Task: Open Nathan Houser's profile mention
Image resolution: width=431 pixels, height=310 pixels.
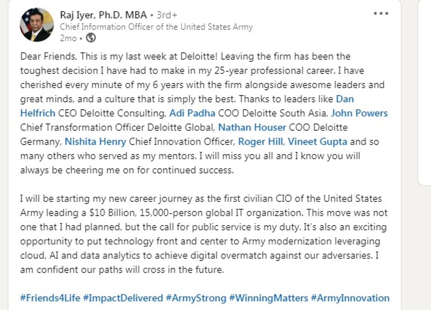Action: point(252,128)
